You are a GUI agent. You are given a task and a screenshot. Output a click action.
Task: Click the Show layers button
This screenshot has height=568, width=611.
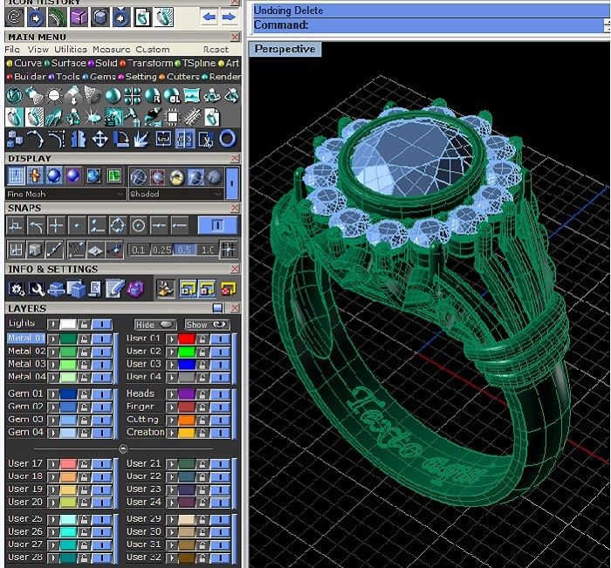(x=207, y=325)
